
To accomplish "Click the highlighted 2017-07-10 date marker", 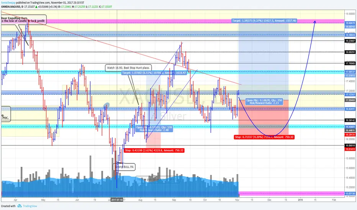I will (117, 200).
